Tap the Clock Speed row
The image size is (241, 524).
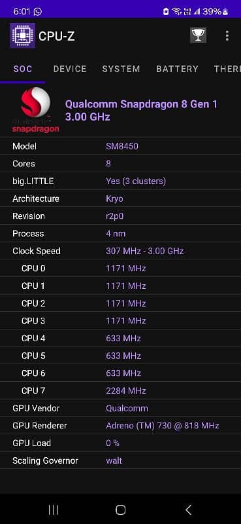coord(120,251)
